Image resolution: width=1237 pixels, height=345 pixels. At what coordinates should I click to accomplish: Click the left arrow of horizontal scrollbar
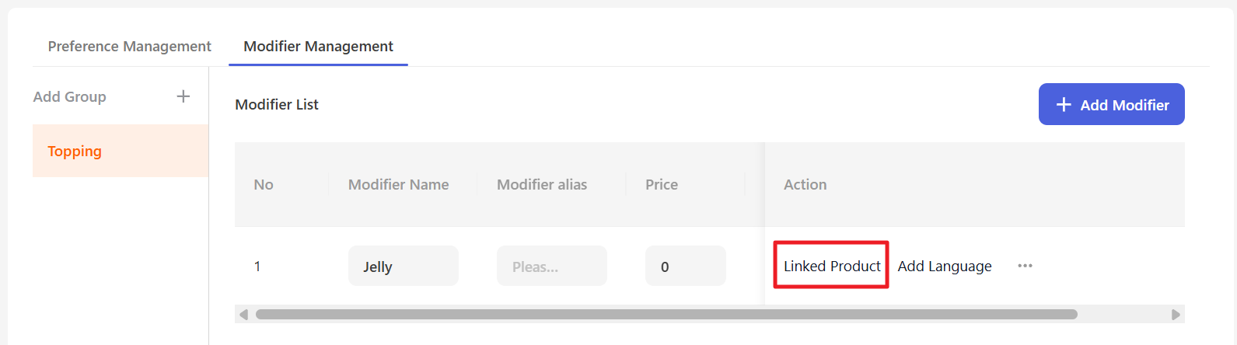pyautogui.click(x=243, y=315)
